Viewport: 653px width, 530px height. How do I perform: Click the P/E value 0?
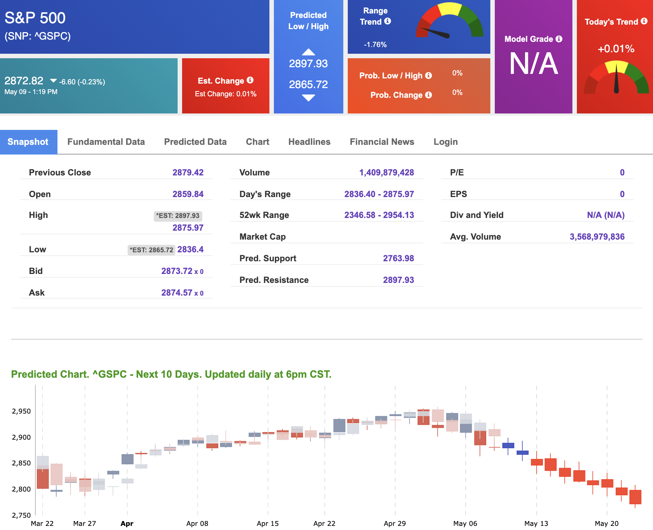click(x=622, y=172)
